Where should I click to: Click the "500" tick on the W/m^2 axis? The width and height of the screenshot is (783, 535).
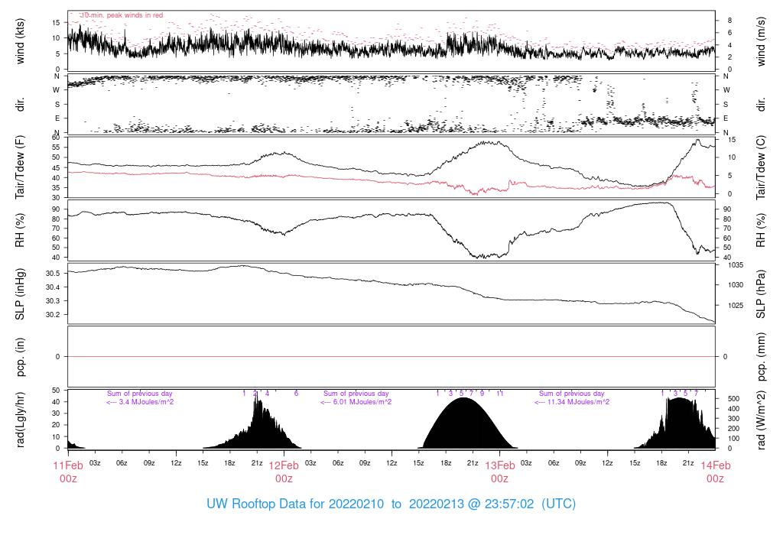click(733, 399)
